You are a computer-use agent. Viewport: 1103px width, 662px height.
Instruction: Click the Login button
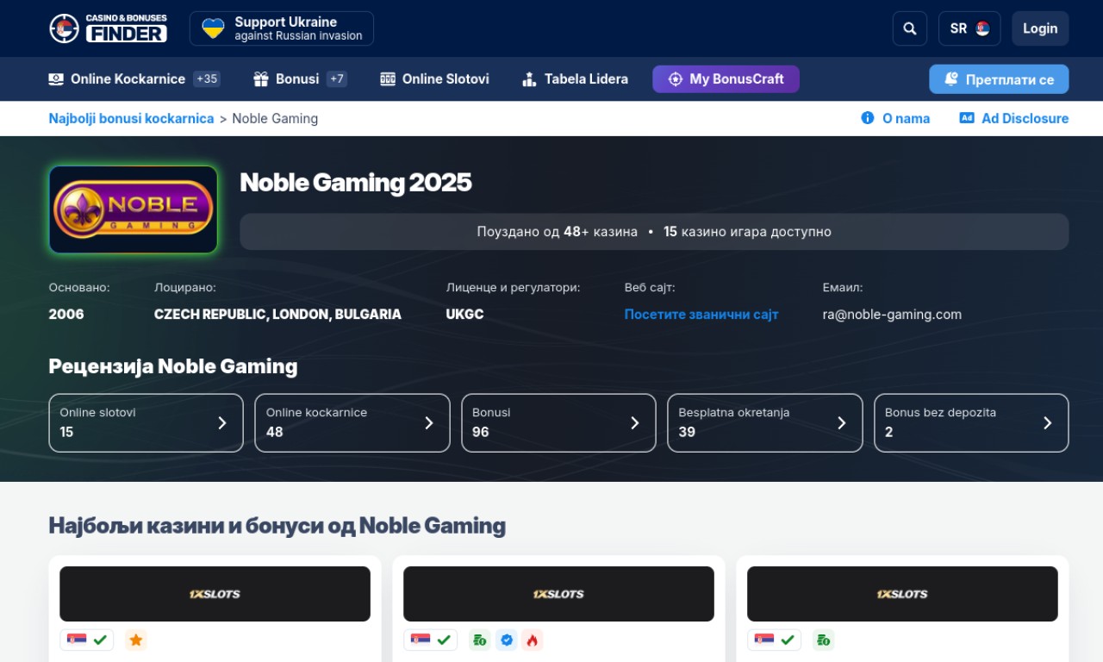tap(1039, 28)
